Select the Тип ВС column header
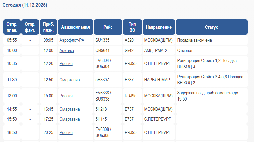 [x=132, y=27]
